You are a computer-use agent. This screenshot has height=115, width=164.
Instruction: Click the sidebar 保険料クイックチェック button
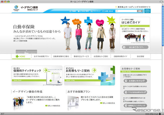135,106
